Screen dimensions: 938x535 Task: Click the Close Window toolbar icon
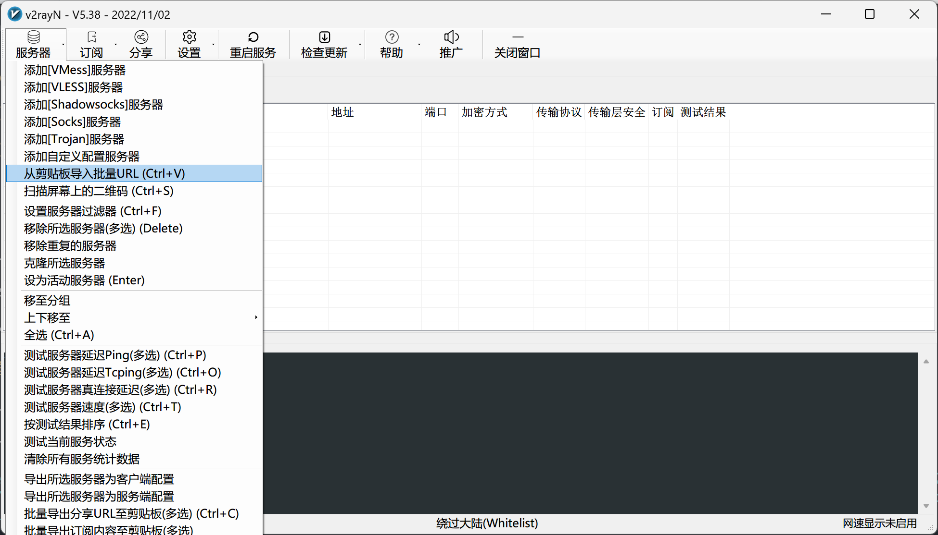pos(518,37)
